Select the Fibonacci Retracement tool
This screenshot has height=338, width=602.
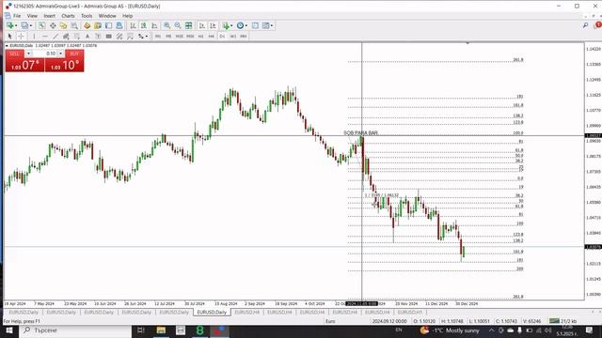coord(77,36)
